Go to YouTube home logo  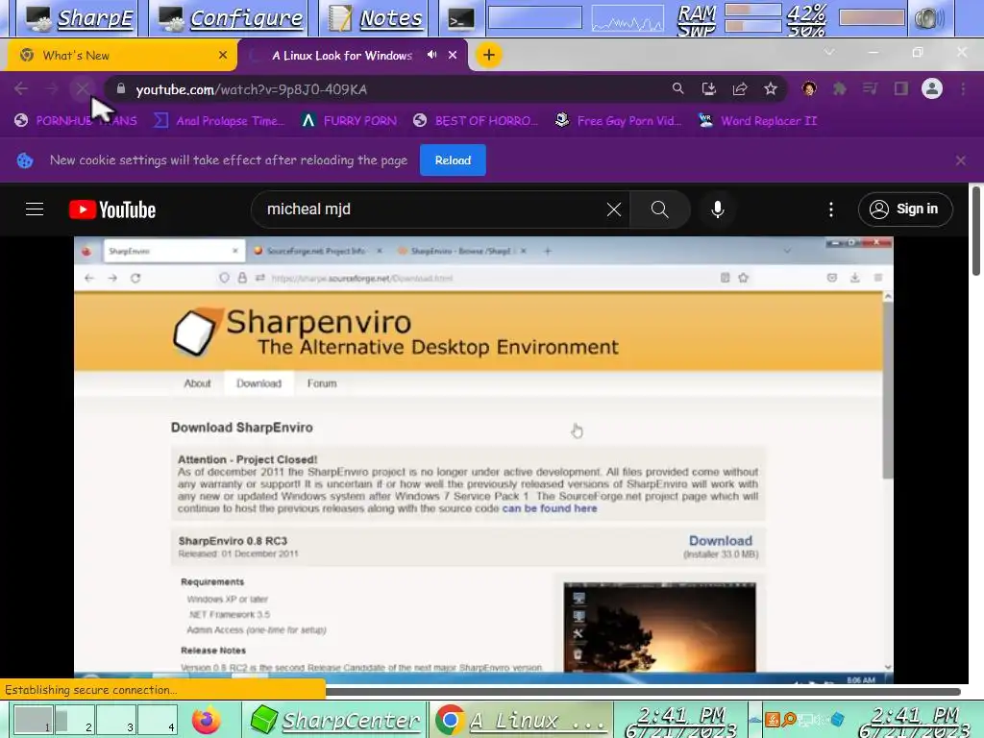tap(112, 209)
